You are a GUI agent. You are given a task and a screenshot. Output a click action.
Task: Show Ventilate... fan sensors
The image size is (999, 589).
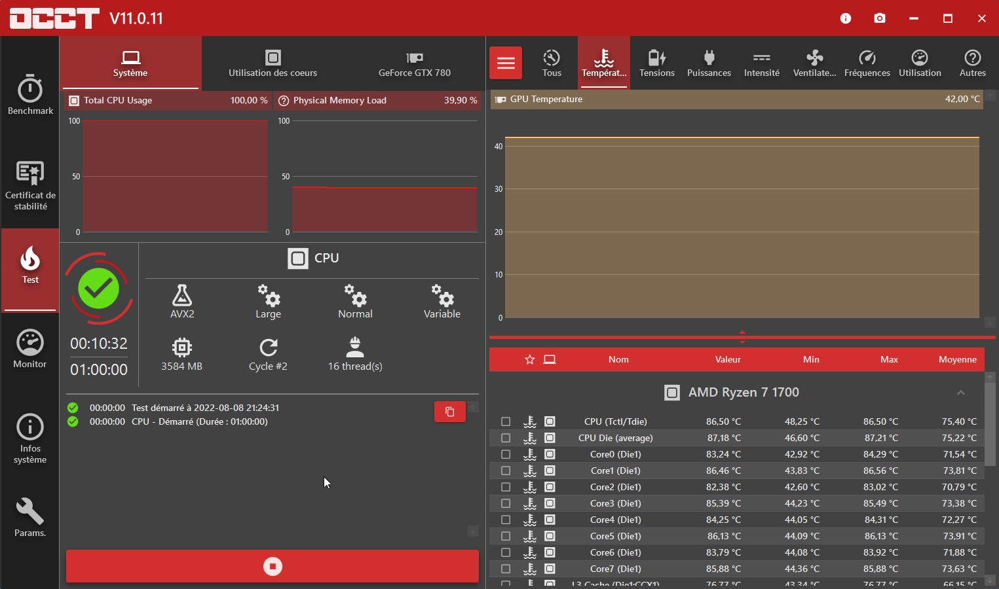point(815,63)
